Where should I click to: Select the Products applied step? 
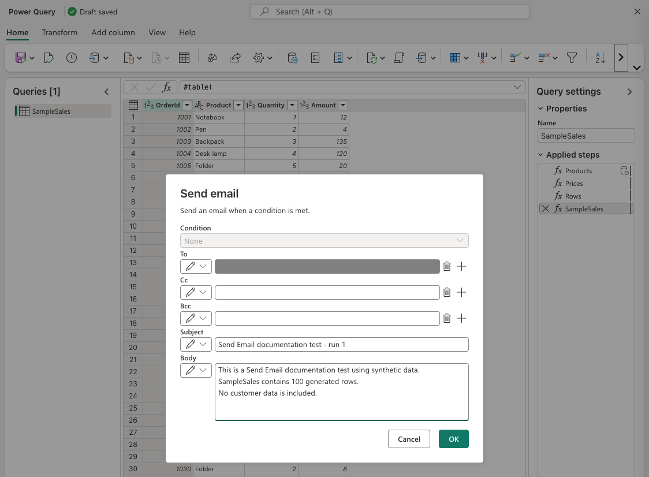pos(584,170)
